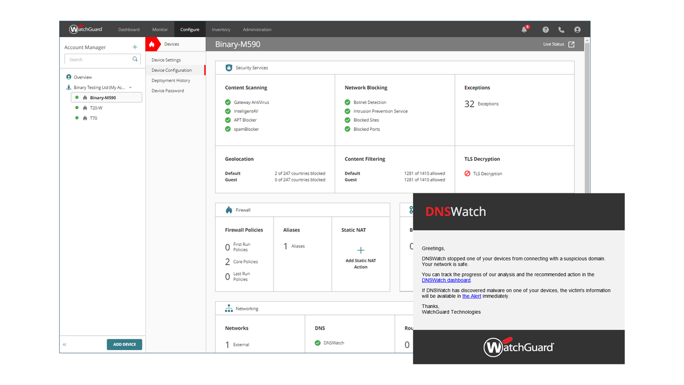This screenshot has height=385, width=684.
Task: Open support using the phone icon
Action: click(561, 29)
